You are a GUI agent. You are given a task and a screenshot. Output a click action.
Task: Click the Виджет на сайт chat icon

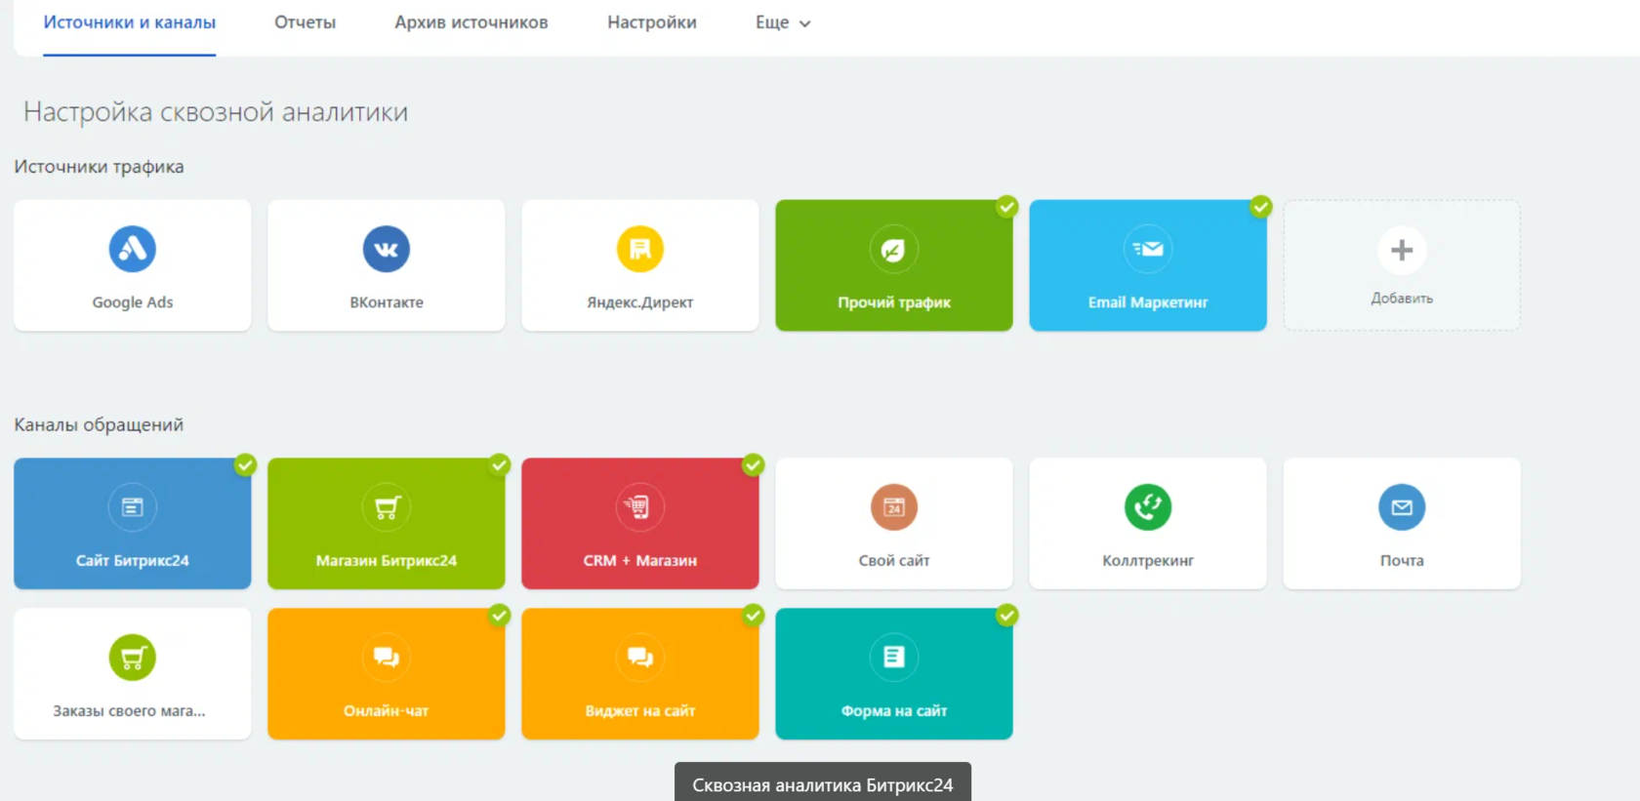[x=640, y=658]
